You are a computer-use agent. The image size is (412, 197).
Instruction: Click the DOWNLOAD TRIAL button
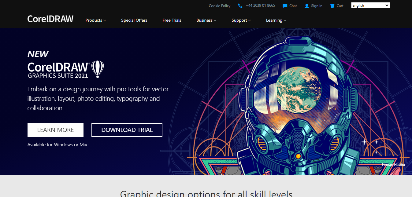point(127,130)
